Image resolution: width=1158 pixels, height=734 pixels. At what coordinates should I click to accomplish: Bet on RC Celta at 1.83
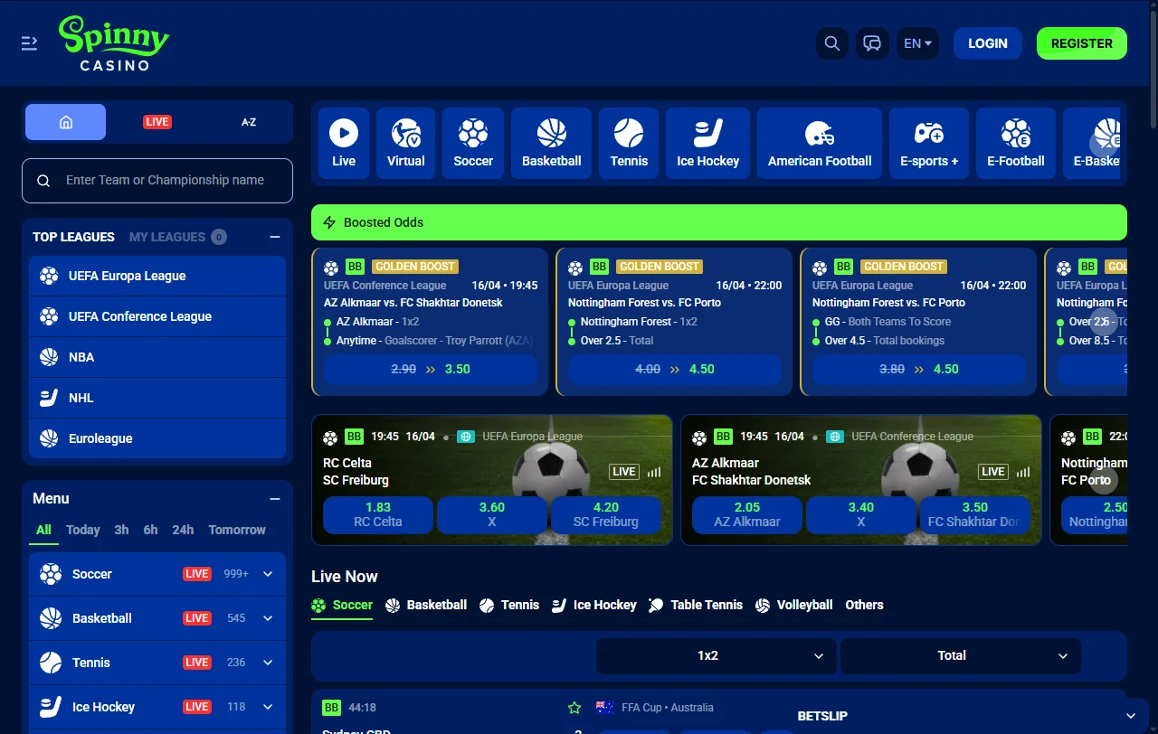pos(378,514)
